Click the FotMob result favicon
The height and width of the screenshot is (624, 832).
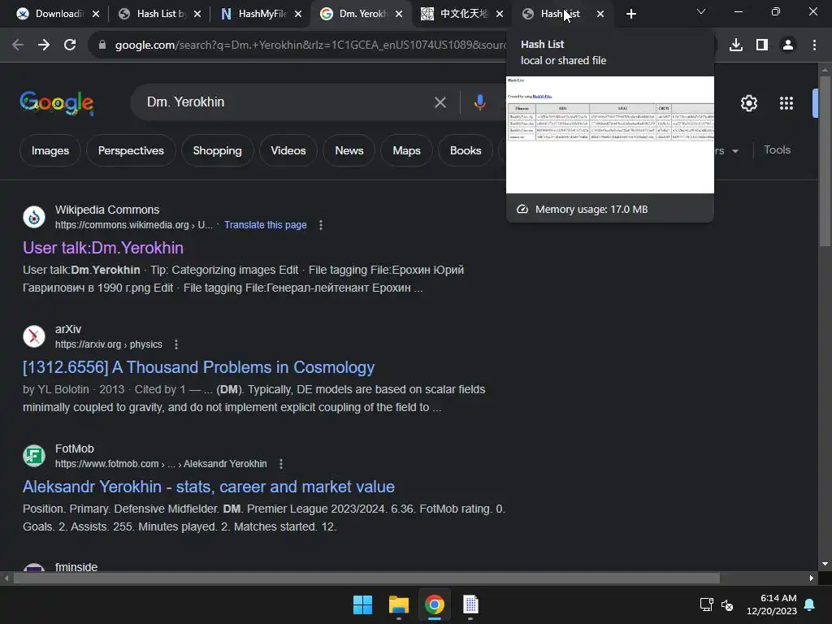click(34, 456)
